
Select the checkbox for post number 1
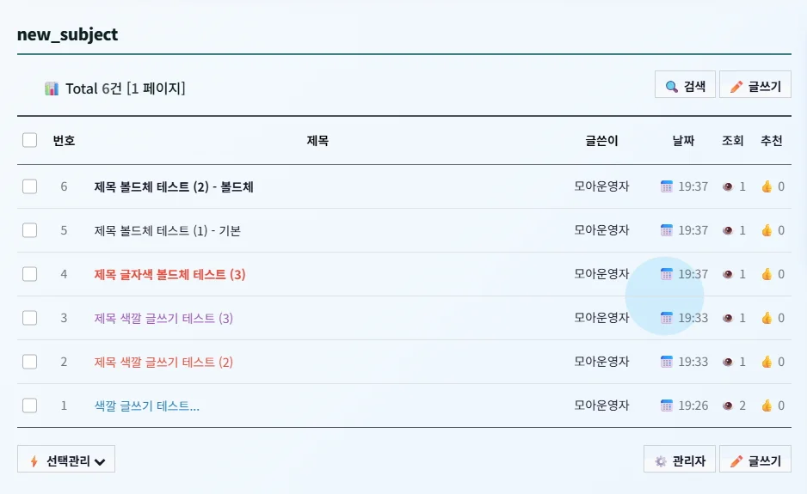[x=30, y=406]
